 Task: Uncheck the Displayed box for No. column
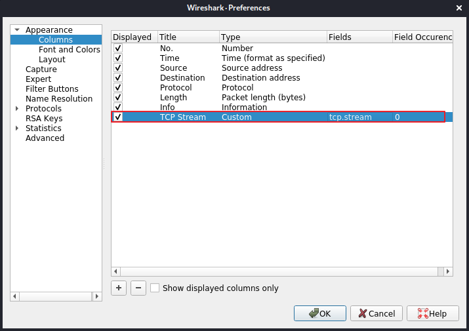click(x=118, y=48)
